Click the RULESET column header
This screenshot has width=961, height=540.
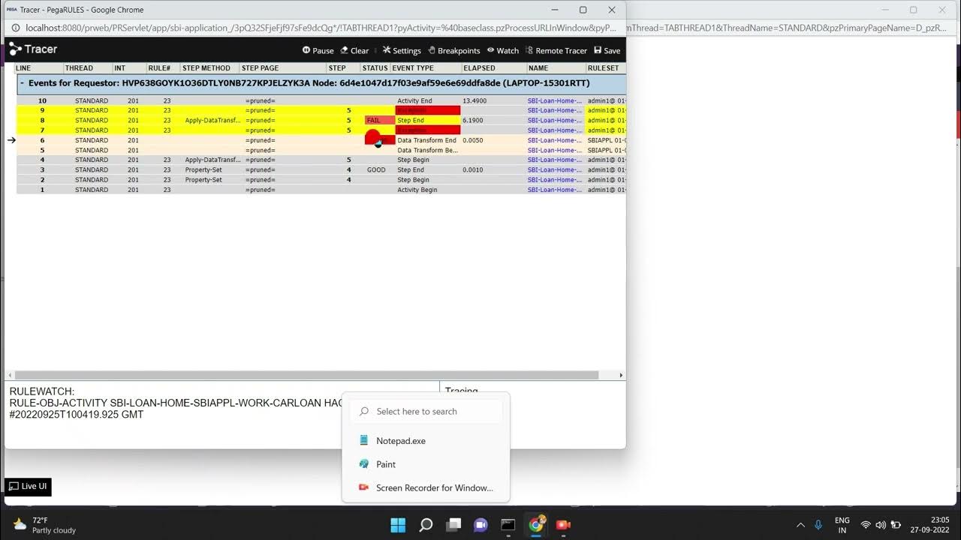604,68
